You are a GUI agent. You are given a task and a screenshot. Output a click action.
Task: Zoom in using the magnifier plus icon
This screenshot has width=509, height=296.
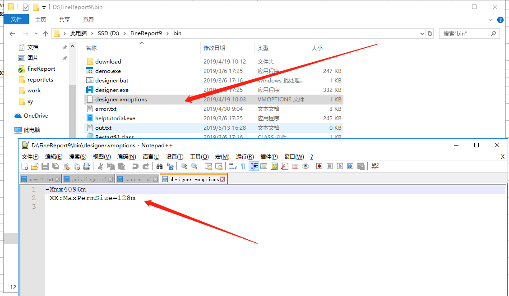[x=184, y=166]
